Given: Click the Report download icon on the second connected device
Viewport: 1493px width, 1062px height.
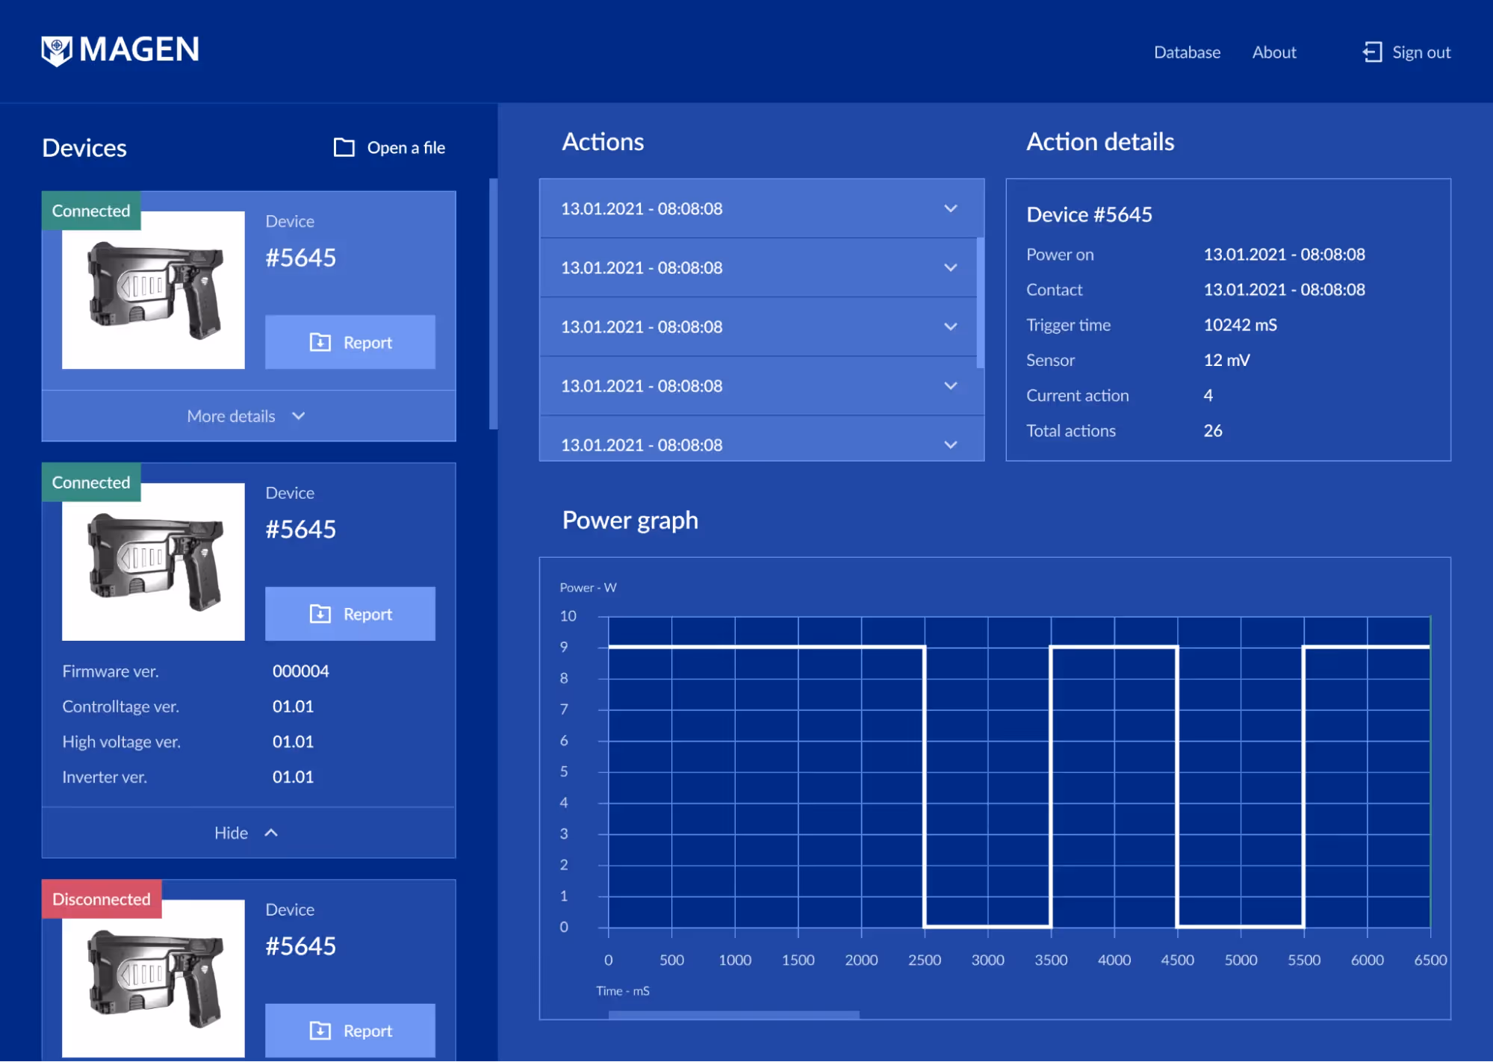Looking at the screenshot, I should [x=320, y=613].
